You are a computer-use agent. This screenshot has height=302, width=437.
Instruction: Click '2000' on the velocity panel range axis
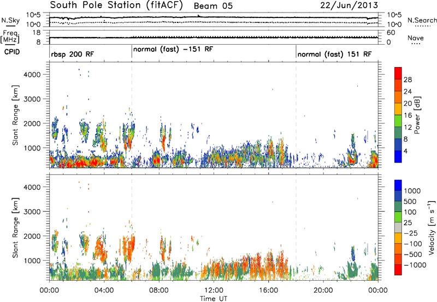[x=32, y=236]
